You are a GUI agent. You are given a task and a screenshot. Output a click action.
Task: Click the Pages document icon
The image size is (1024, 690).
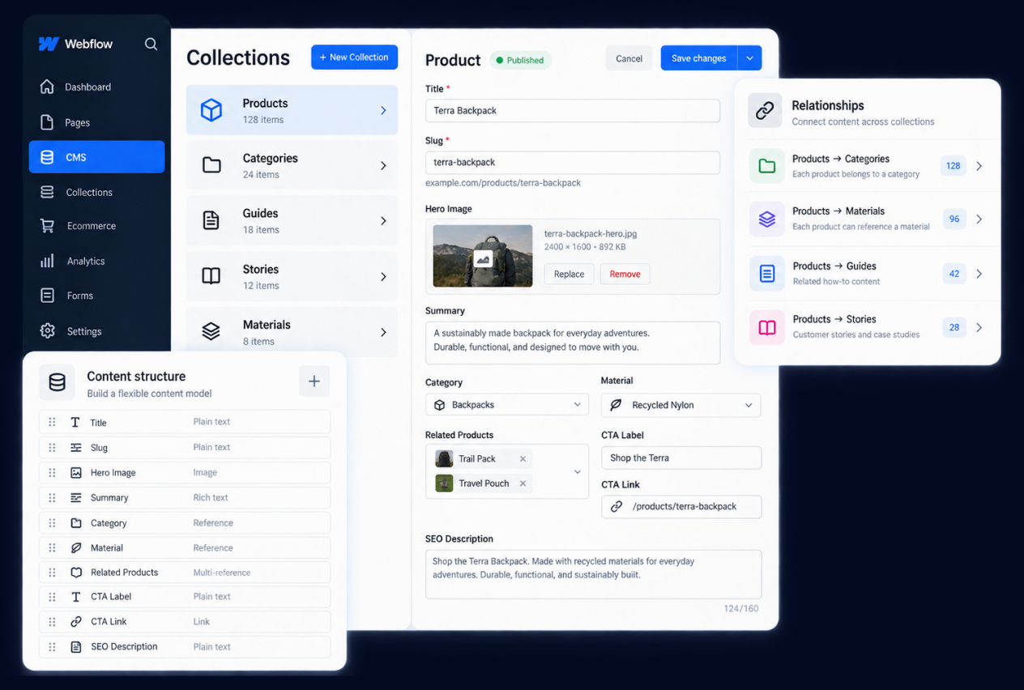[47, 122]
